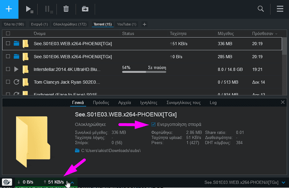Open the hamburger main menu

(280, 9)
